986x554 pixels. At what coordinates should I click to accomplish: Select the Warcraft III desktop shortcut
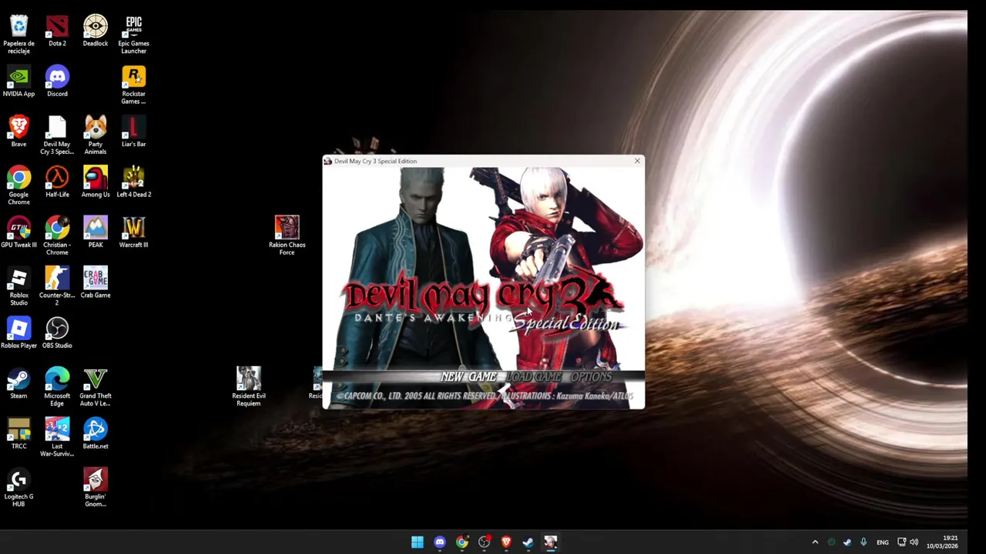pos(133,232)
